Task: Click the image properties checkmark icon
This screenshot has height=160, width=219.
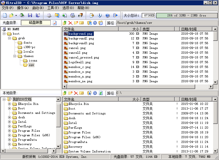Action: point(55,23)
